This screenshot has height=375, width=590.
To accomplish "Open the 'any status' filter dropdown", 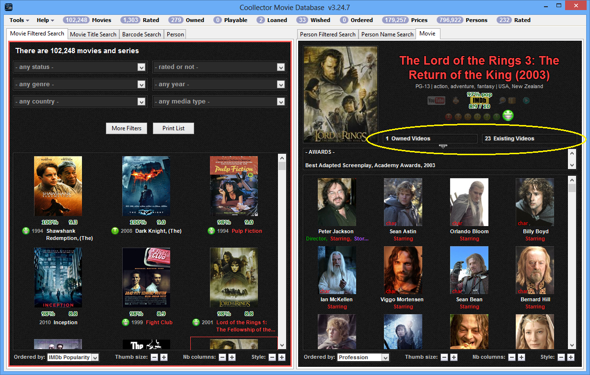I will click(80, 67).
